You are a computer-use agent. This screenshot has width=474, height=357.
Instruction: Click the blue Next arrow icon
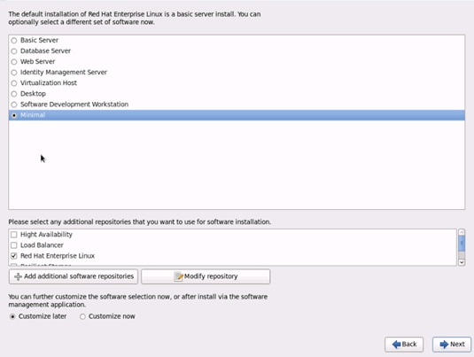click(x=444, y=345)
